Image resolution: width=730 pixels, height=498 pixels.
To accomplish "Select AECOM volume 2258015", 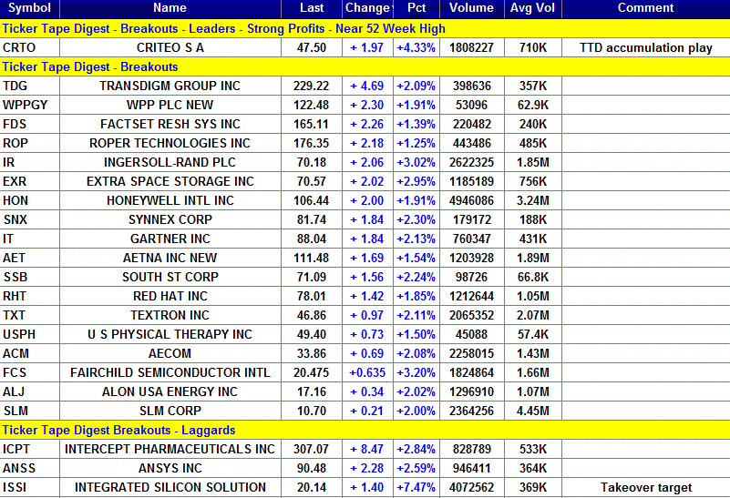I will 471,353.
